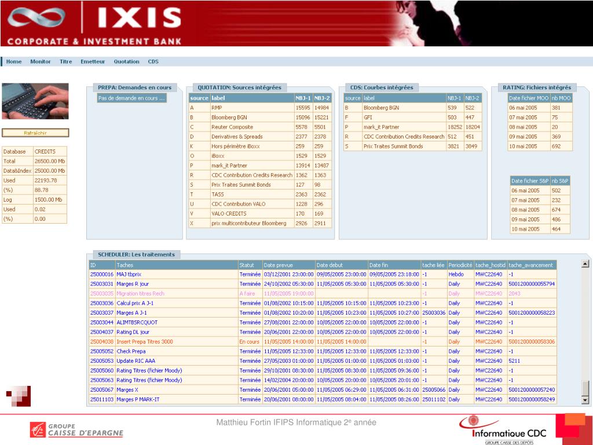Screen dimensions: 593x445
Task: Click the keyboard typing thumbnail image
Action: [35, 101]
